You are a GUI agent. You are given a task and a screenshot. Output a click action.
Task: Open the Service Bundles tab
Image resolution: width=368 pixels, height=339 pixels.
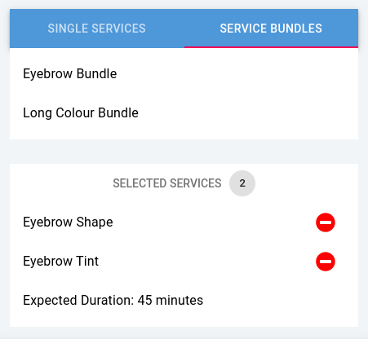(271, 29)
